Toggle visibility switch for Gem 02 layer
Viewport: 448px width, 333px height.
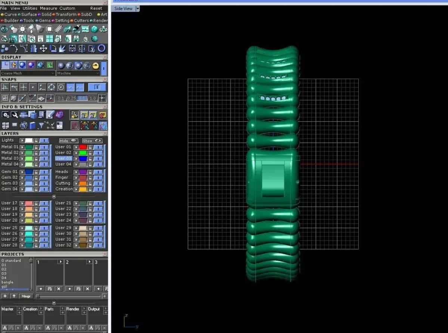click(44, 178)
